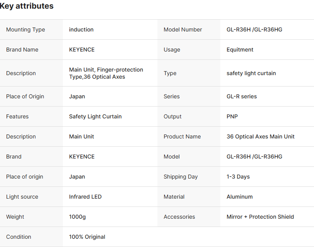The height and width of the screenshot is (247, 314).
Task: Select the Model Number label
Action: [183, 29]
